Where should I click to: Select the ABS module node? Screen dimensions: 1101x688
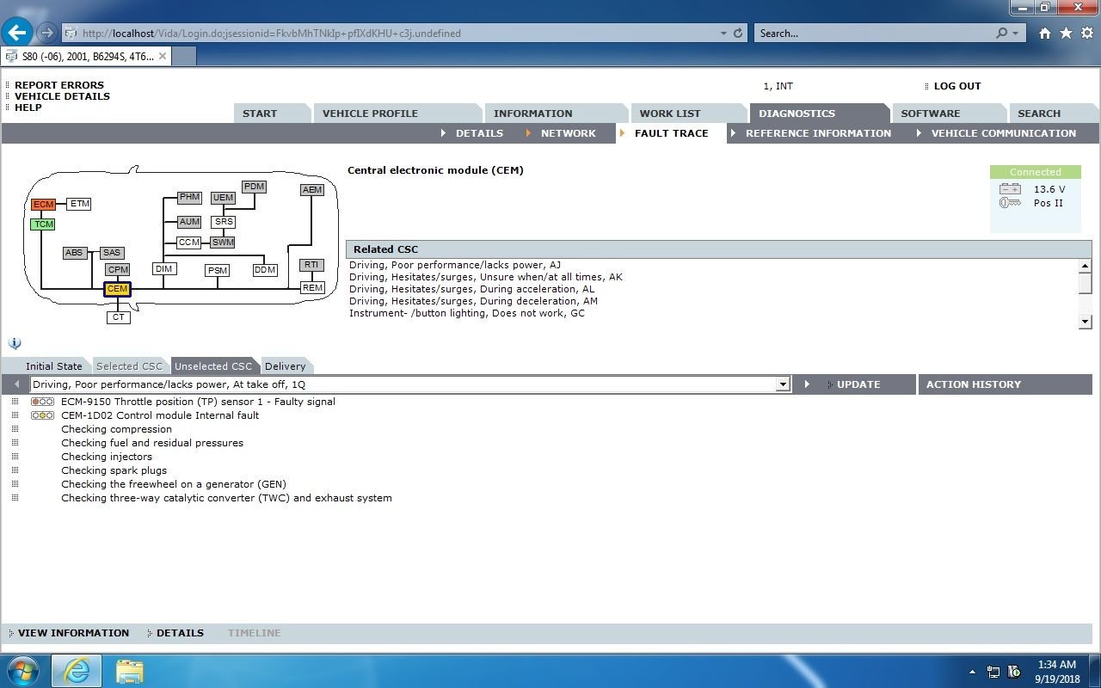pyautogui.click(x=74, y=253)
